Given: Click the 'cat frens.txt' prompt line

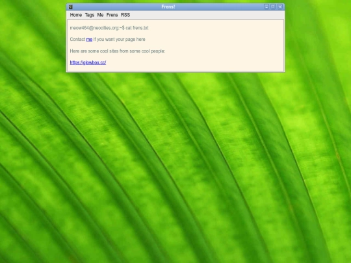Looking at the screenshot, I should (x=109, y=28).
